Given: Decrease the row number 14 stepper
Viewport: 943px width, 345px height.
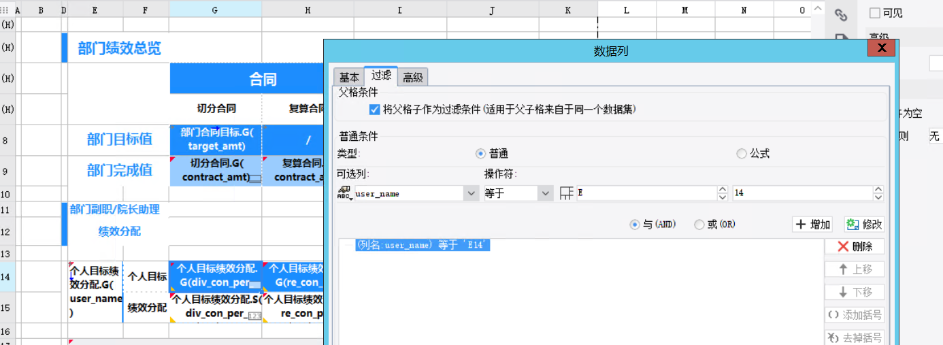Looking at the screenshot, I should [878, 197].
